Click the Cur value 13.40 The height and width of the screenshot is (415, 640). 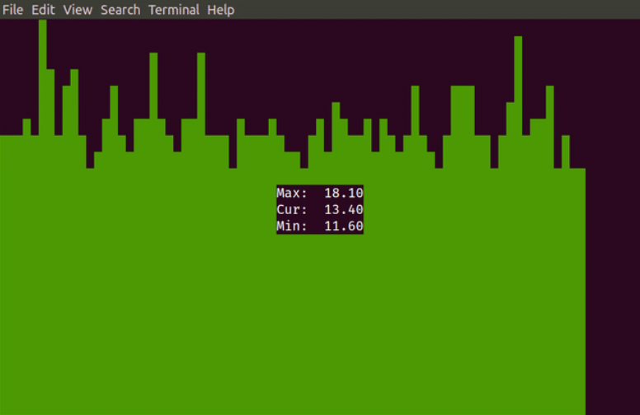coord(343,209)
